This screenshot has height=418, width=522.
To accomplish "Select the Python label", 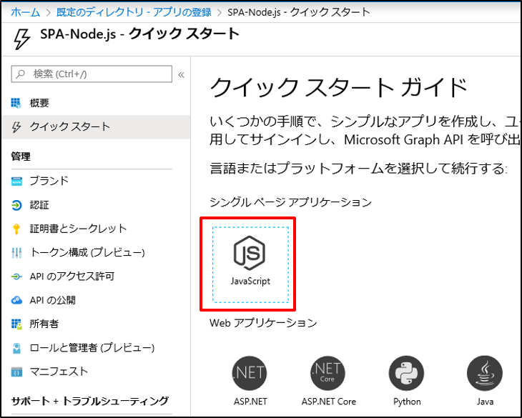I will (x=407, y=402).
